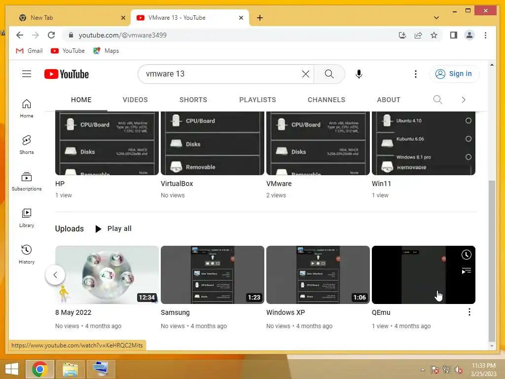The height and width of the screenshot is (379, 505).
Task: Add QEmu video to queue
Action: (x=466, y=271)
